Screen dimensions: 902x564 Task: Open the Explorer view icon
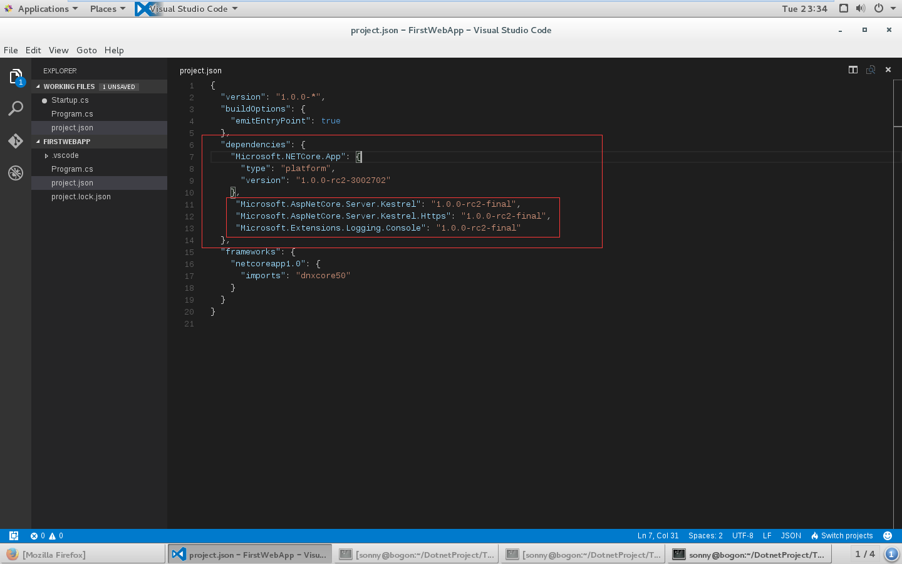point(16,77)
